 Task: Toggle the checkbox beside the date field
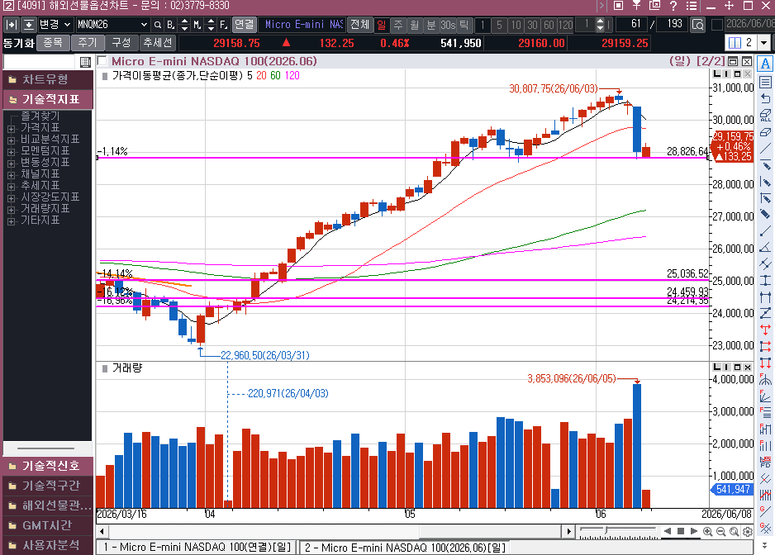click(716, 24)
